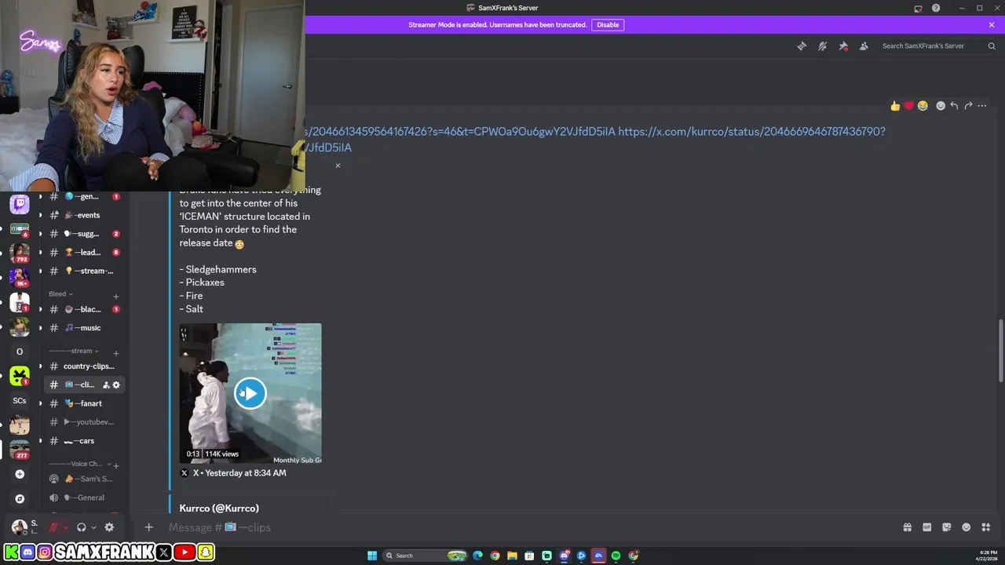Screen dimensions: 1005x565
Task: Open the blac... channel
Action: click(x=84, y=309)
